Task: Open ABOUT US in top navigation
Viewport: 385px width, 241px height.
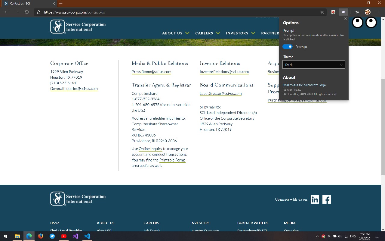Action: [x=172, y=33]
